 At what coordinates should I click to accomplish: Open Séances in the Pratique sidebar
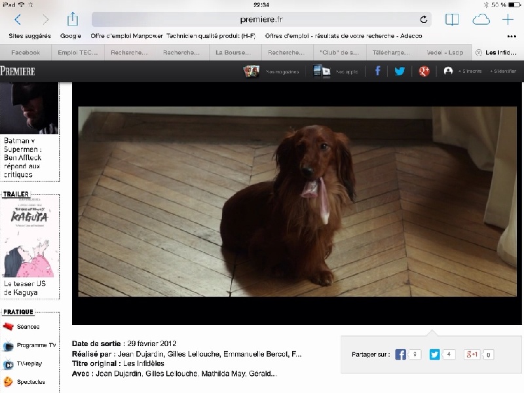pyautogui.click(x=28, y=326)
